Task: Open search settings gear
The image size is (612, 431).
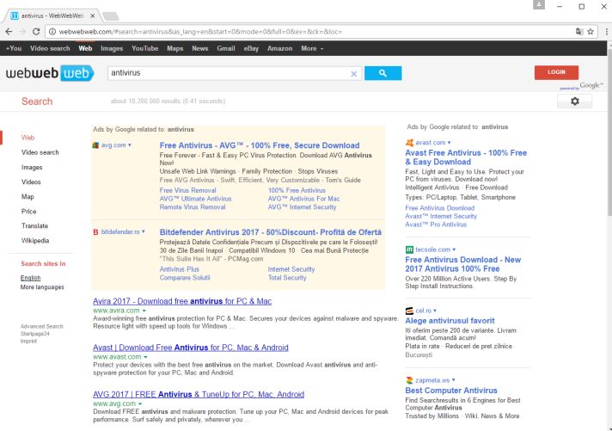Action: tap(574, 102)
